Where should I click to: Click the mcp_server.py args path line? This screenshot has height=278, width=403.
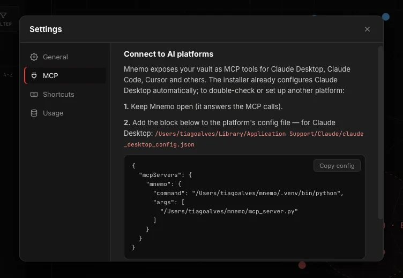(x=229, y=211)
